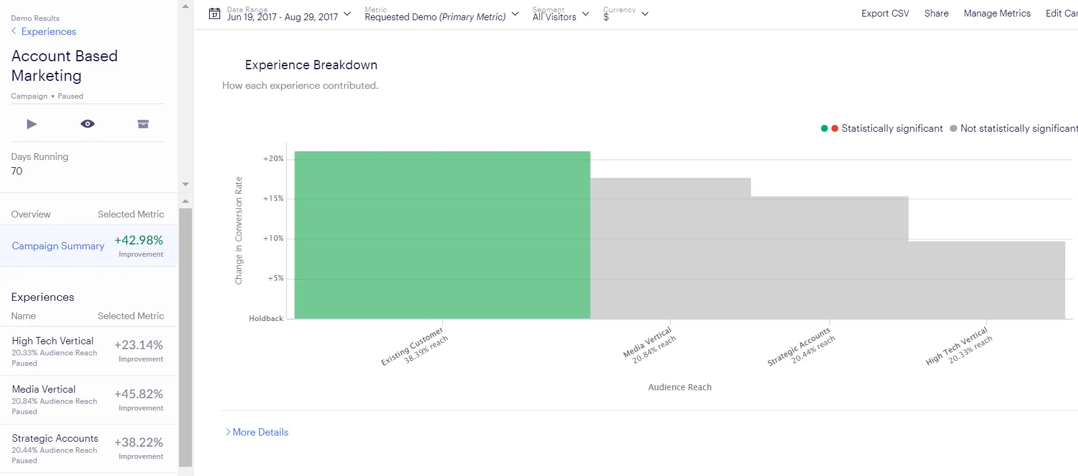Click the green Existing Customer bar
Screen dimensions: 1078x476
(x=442, y=235)
